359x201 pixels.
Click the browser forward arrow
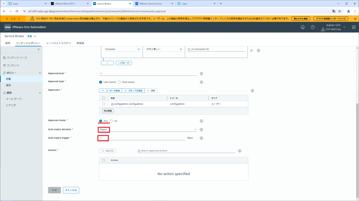(10, 11)
